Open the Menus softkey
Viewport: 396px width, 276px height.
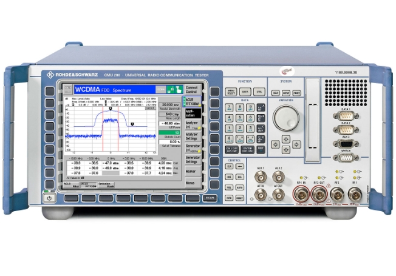point(192,183)
